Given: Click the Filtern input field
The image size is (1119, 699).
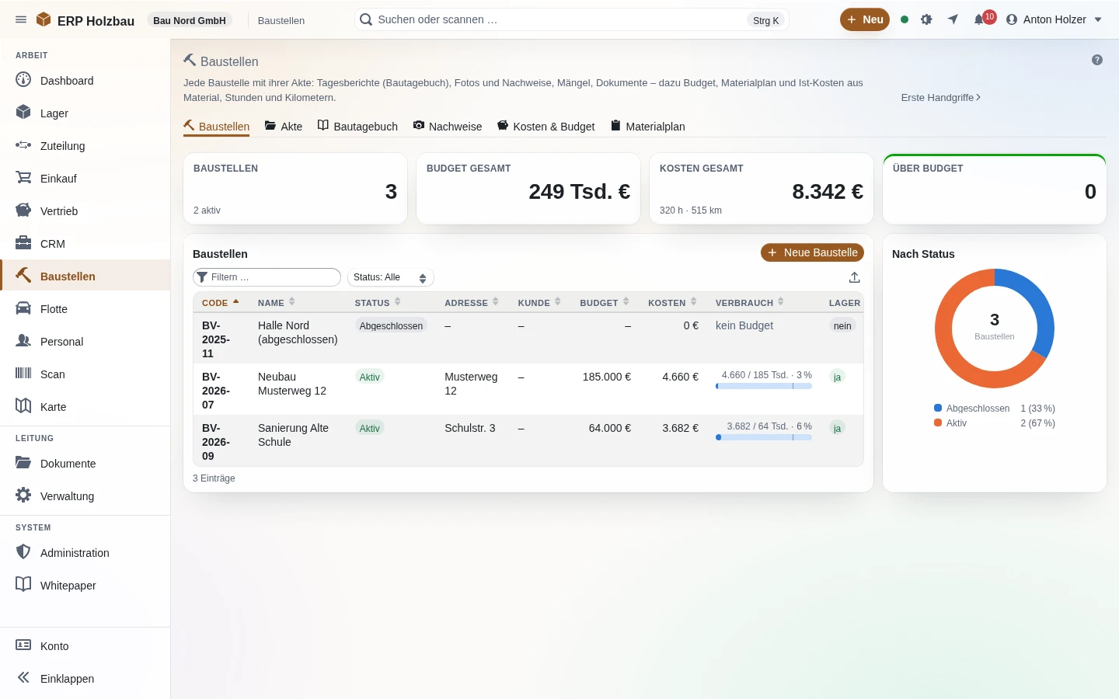Looking at the screenshot, I should 267,277.
